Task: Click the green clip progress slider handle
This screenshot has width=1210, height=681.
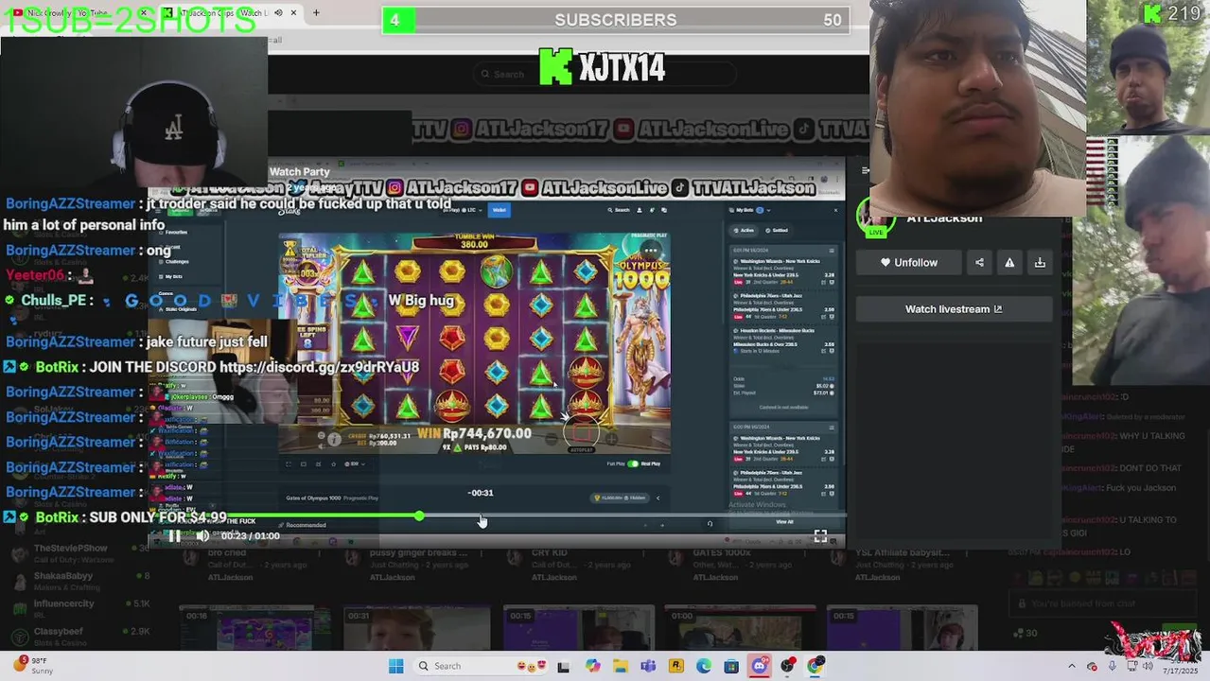Action: [x=419, y=515]
